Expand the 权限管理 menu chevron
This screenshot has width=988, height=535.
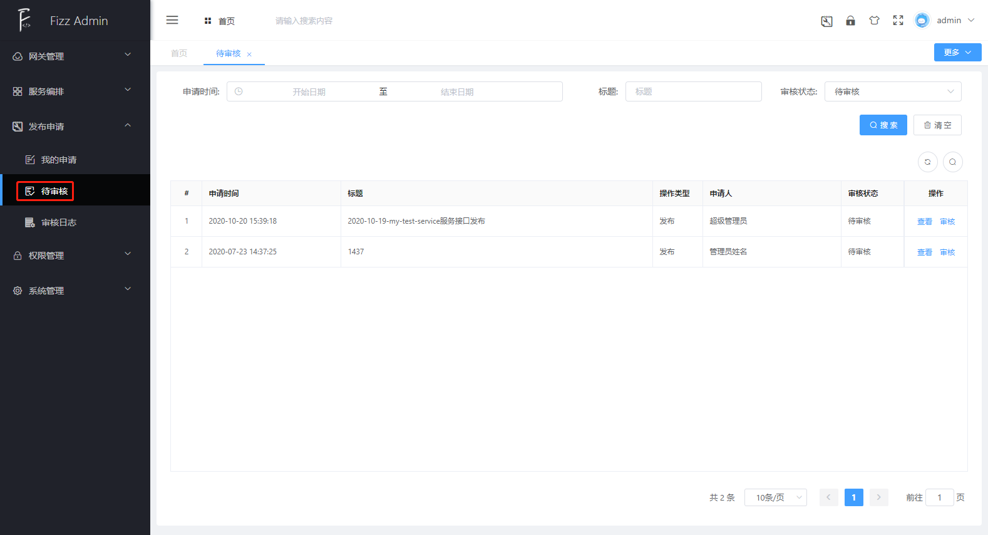(x=128, y=254)
